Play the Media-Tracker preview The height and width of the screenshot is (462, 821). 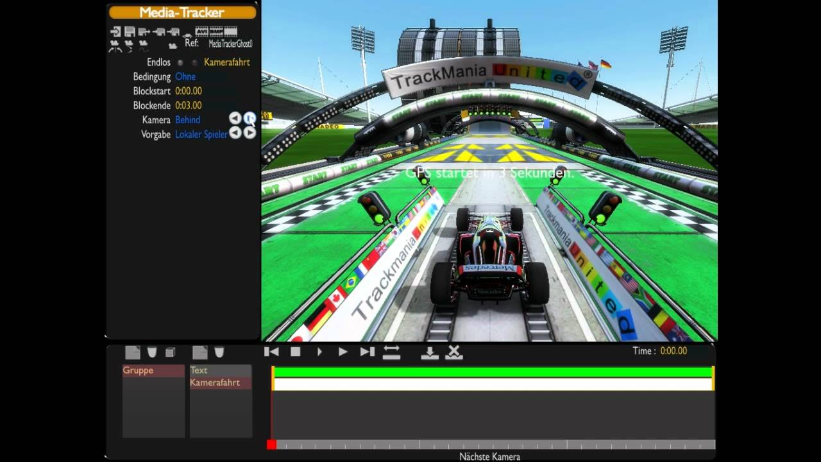pyautogui.click(x=343, y=352)
